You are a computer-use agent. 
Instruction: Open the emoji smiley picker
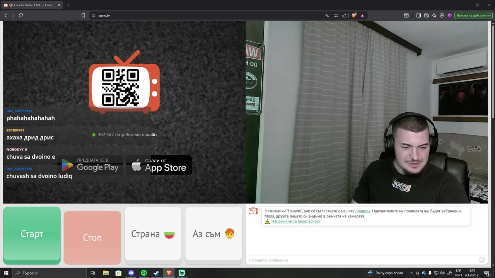(482, 260)
